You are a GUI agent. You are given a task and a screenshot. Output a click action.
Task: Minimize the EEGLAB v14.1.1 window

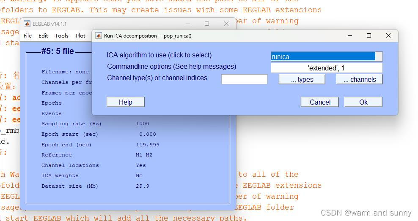188,24
